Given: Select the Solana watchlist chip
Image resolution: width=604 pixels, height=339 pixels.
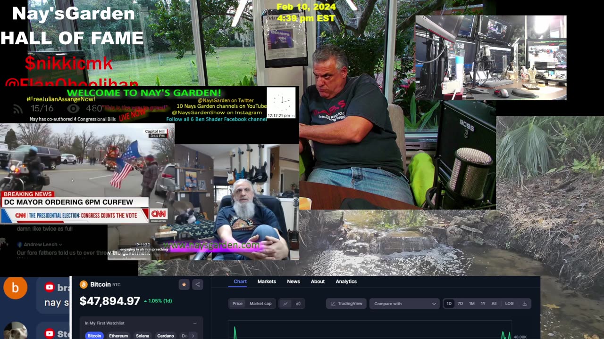Looking at the screenshot, I should [x=143, y=336].
